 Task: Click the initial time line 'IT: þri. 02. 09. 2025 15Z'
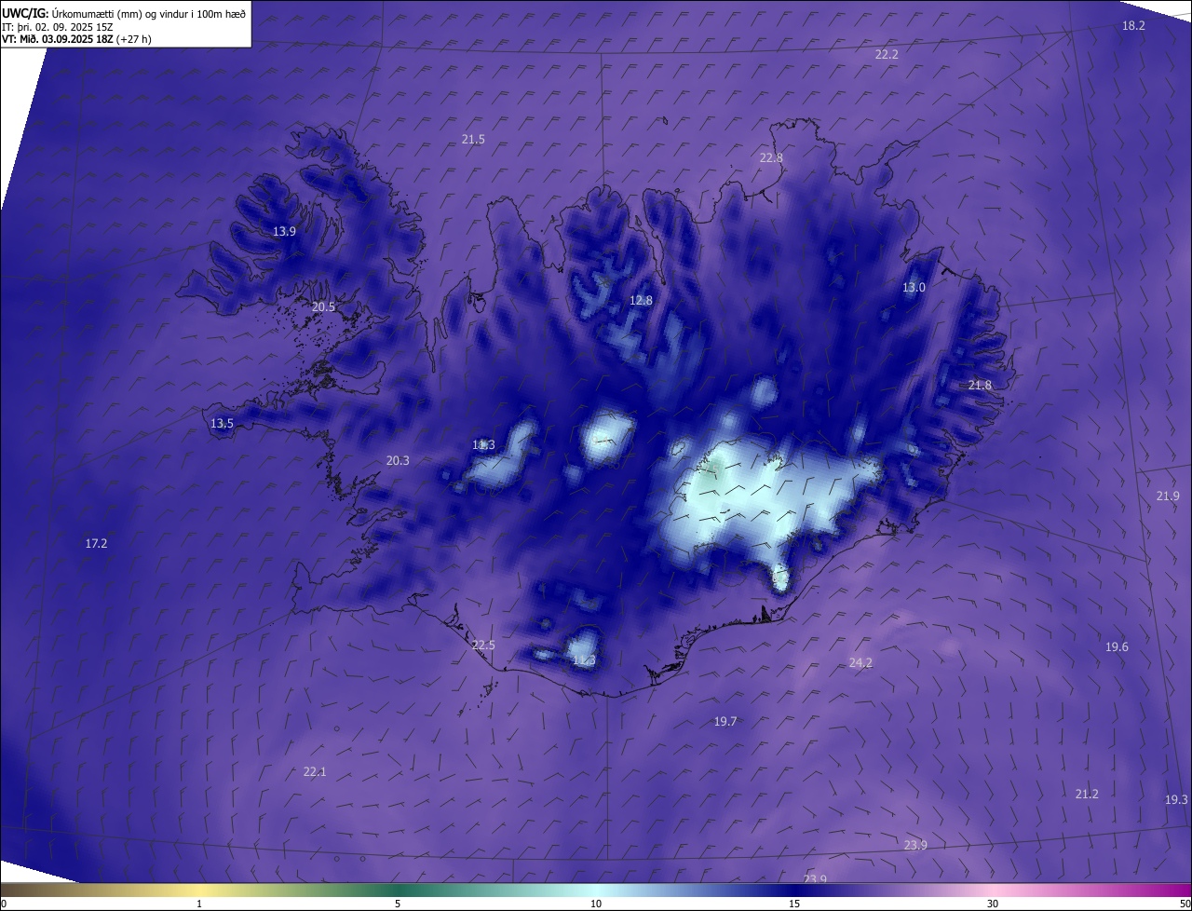[x=58, y=27]
